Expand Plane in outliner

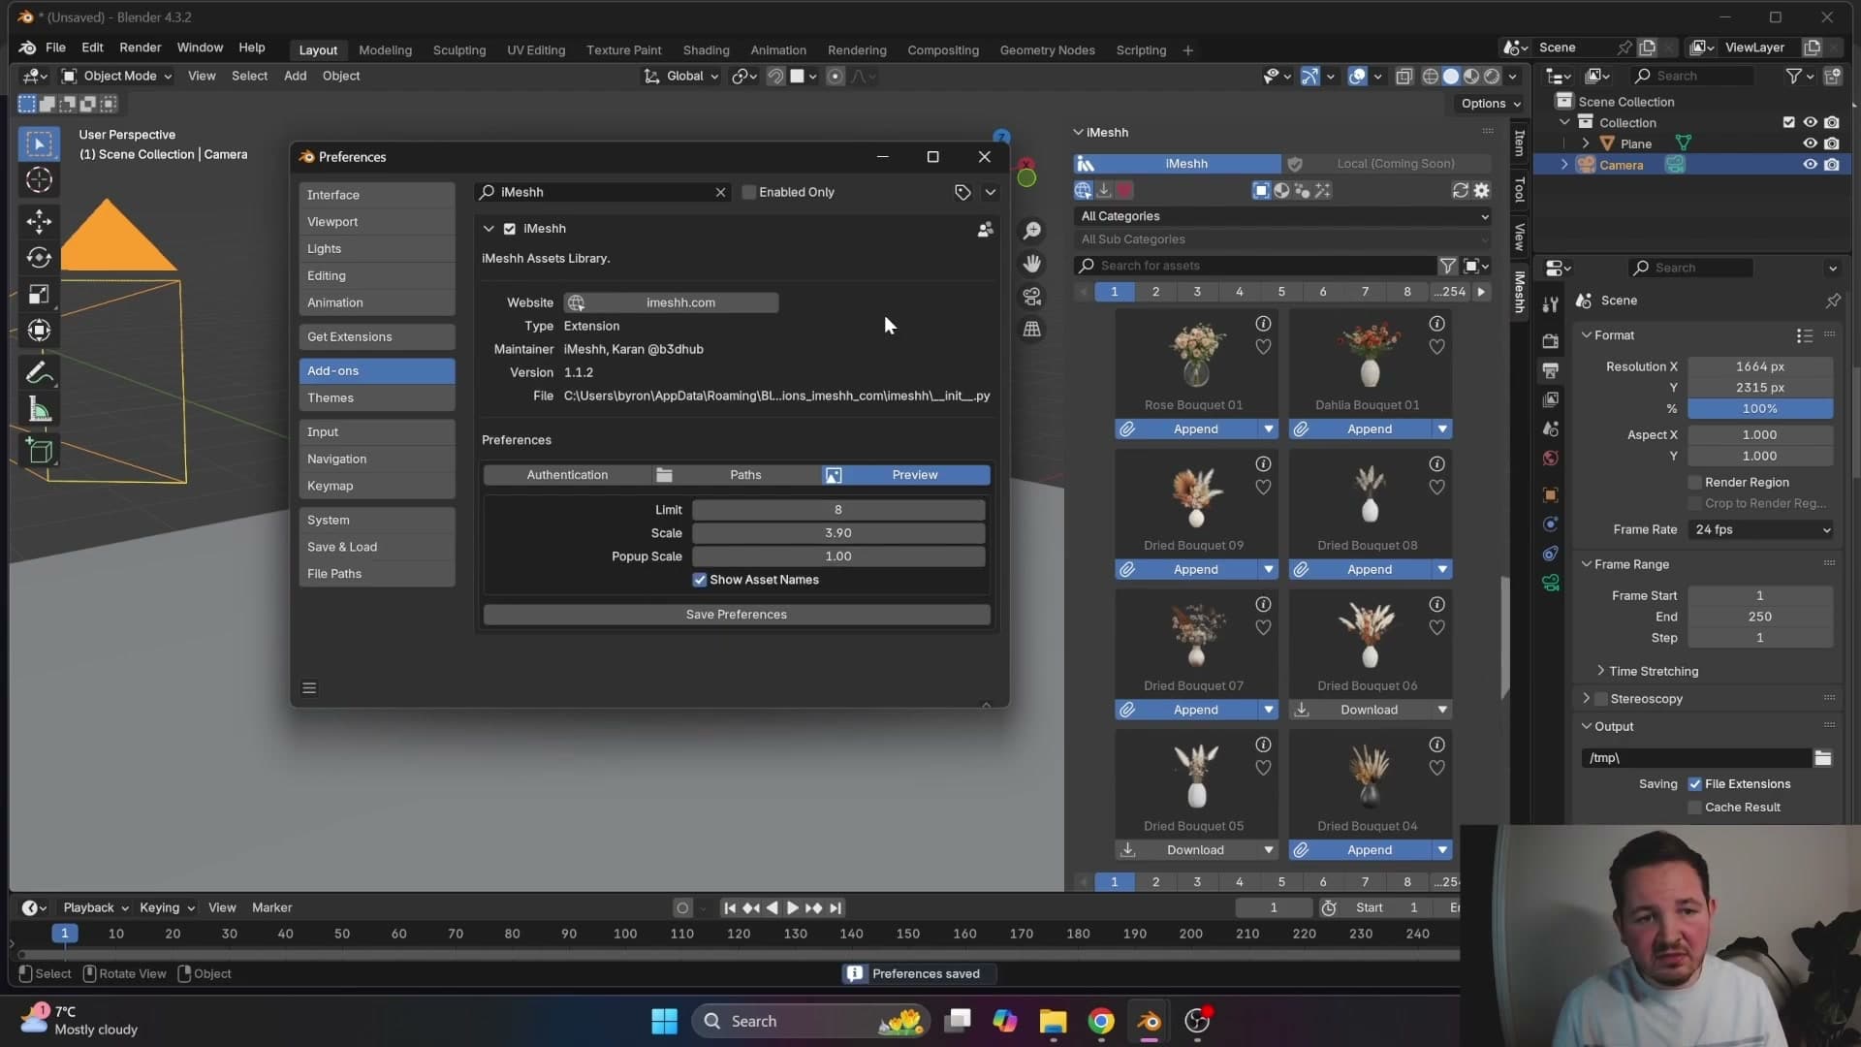pyautogui.click(x=1586, y=143)
